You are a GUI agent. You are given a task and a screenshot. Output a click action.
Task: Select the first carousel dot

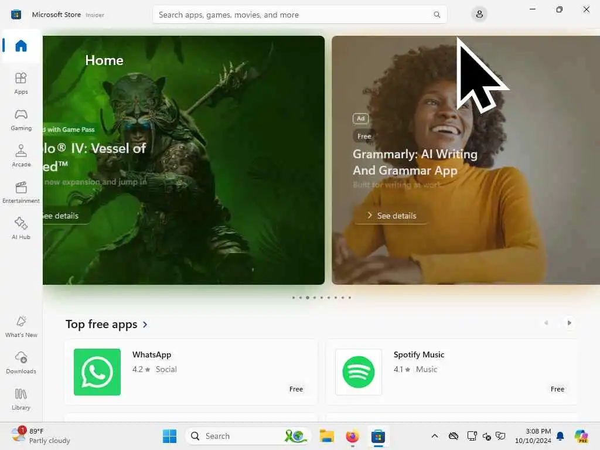click(x=294, y=297)
